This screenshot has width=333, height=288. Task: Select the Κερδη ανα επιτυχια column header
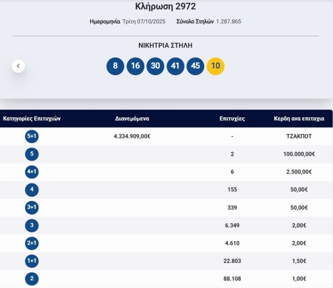(299, 118)
